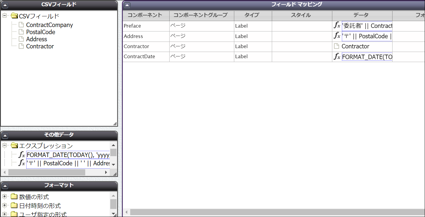Viewport: 425px width, 217px height.
Task: Select Contractor document icon in CSV tree
Action: click(x=21, y=46)
